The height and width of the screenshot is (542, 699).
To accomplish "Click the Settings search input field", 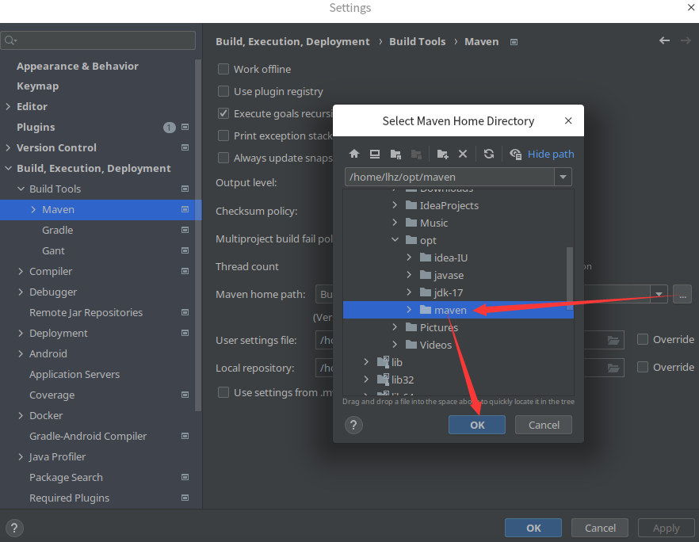I will tap(98, 40).
